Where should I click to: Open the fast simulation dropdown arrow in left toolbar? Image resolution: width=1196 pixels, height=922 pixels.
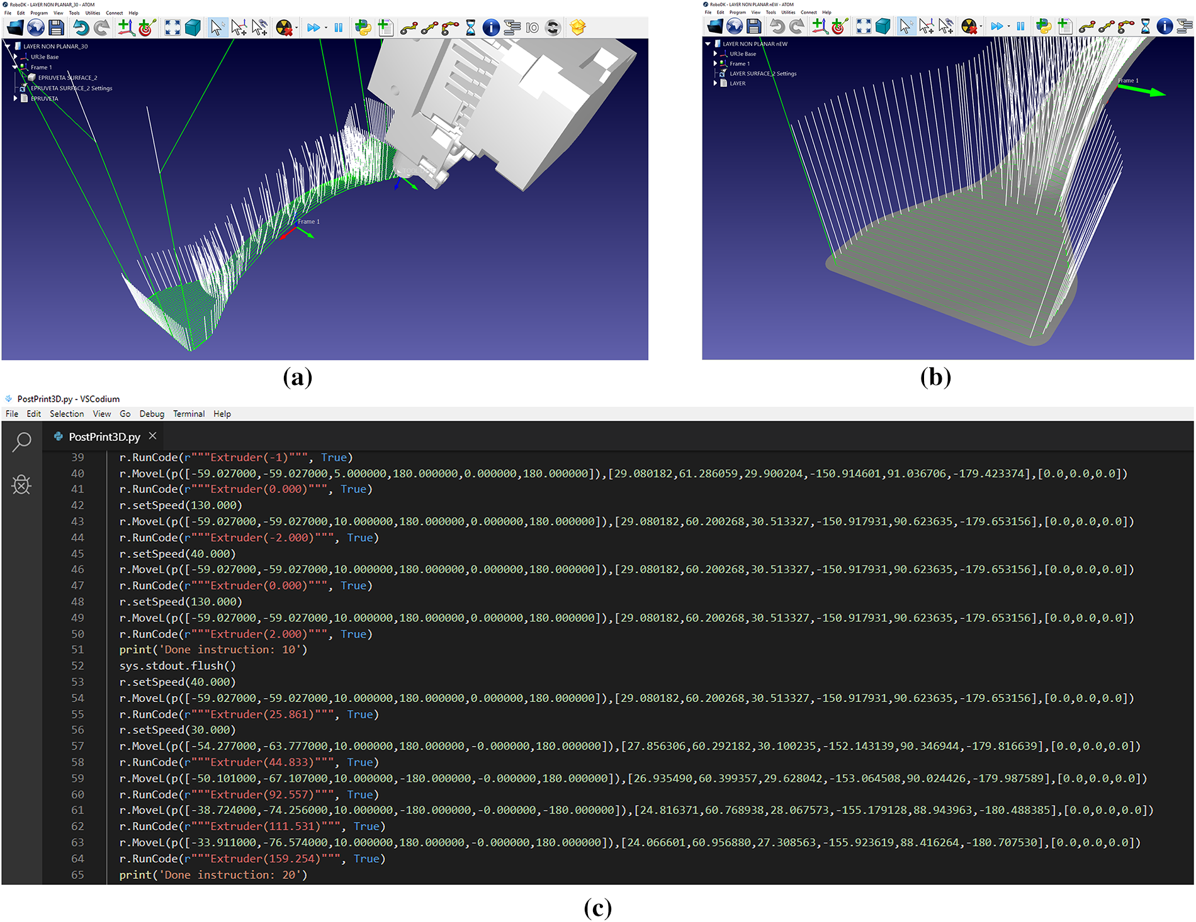(x=325, y=28)
